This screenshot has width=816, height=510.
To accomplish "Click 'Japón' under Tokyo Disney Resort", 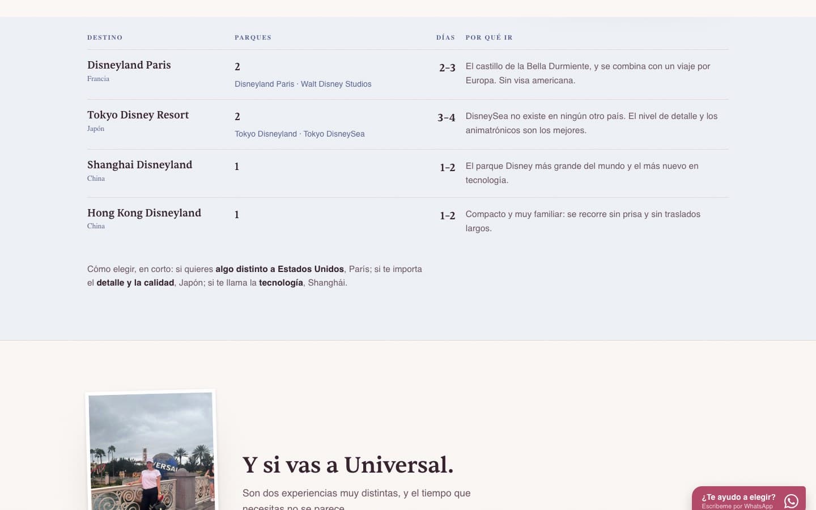I will click(96, 129).
